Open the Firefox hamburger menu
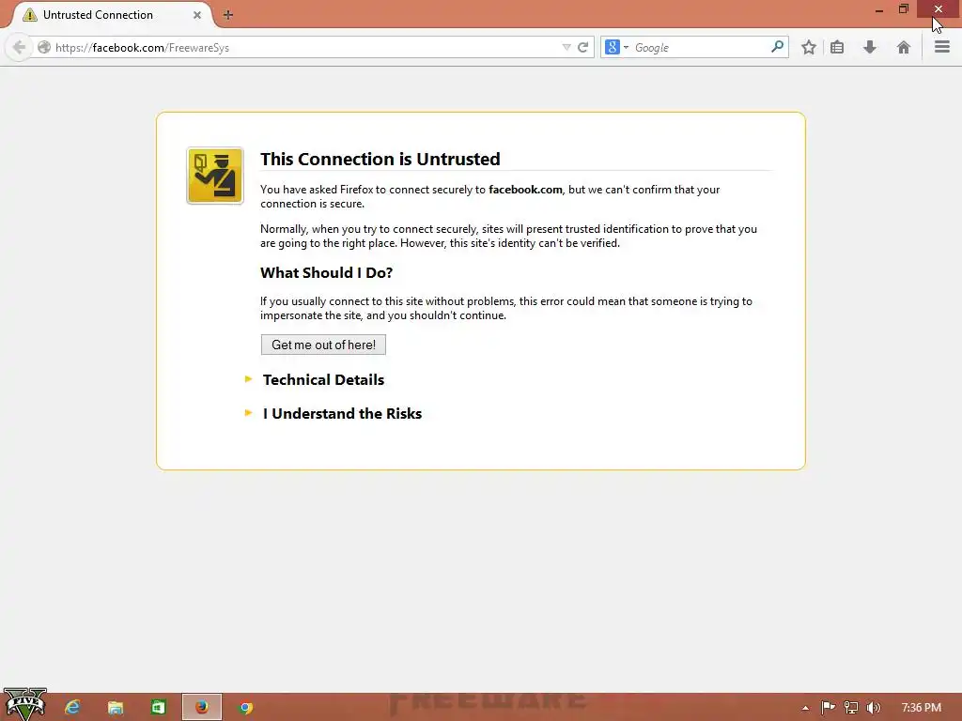 pos(941,47)
